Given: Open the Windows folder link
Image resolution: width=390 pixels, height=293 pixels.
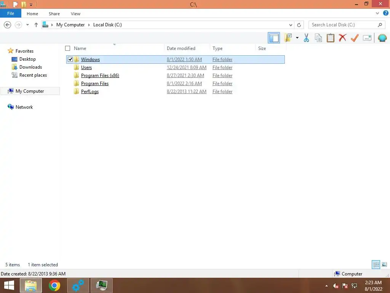Looking at the screenshot, I should (90, 59).
